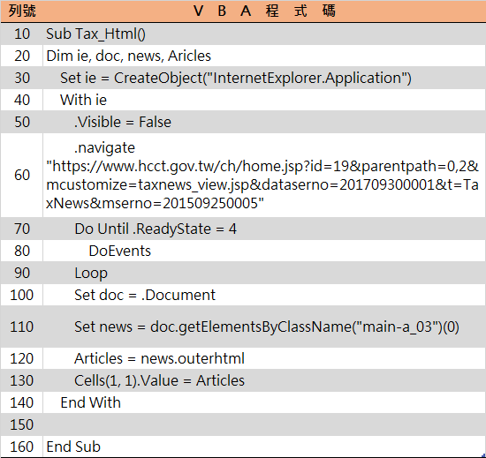Select the 列號 header cell
The image size is (486, 458).
tap(22, 11)
